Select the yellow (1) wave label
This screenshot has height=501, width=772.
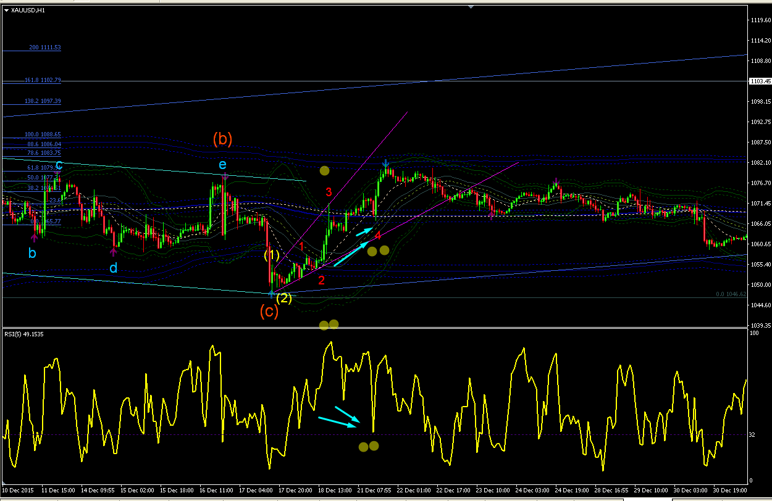tap(272, 255)
